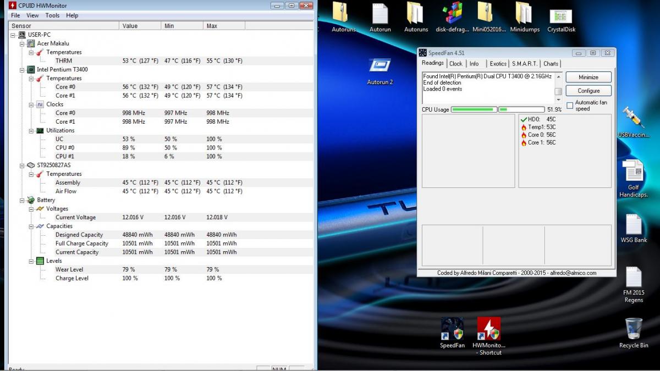
Task: Select the Mini052016 folder on the desktop
Action: tap(489, 18)
